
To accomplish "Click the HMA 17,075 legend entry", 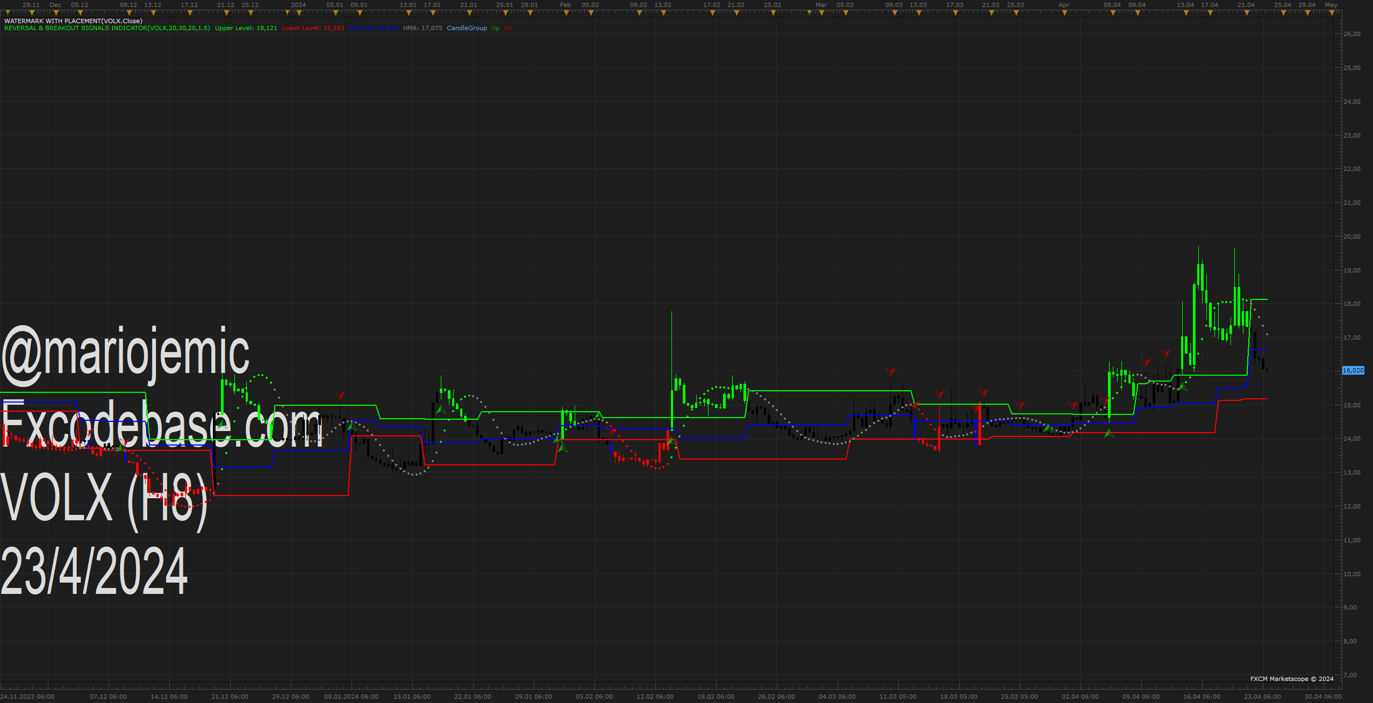I will pyautogui.click(x=423, y=28).
